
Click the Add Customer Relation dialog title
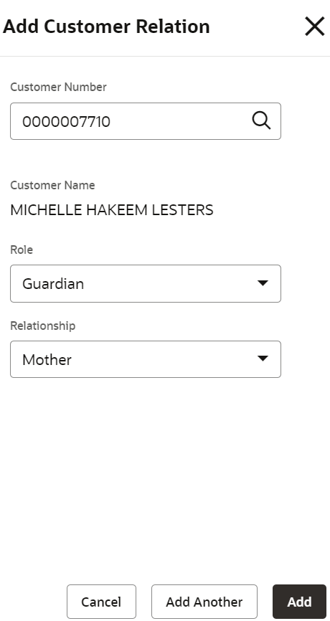tap(106, 27)
